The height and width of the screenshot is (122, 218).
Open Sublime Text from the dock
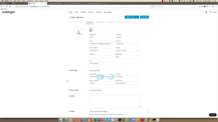123,120
